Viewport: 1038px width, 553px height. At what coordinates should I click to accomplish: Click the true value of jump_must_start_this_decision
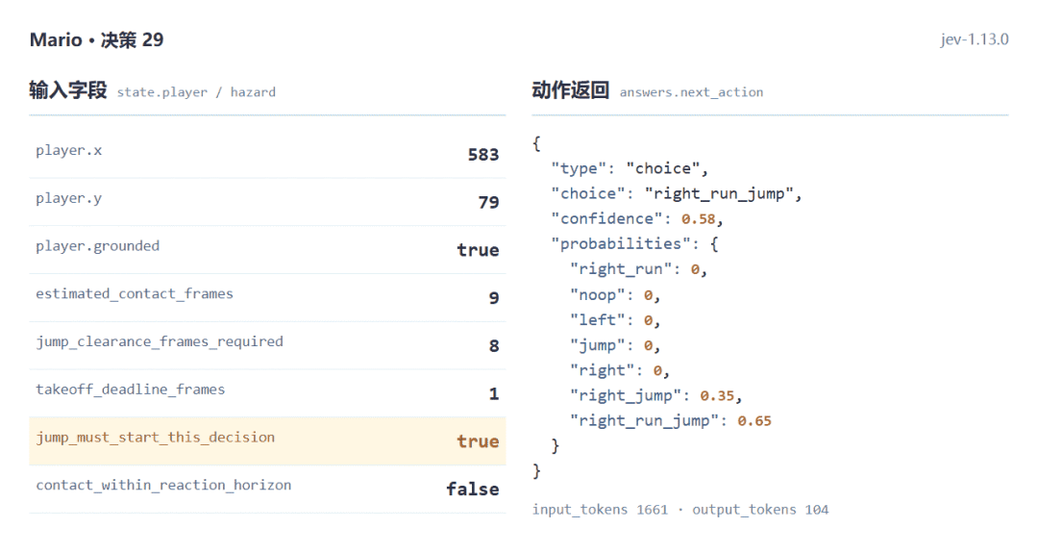(478, 441)
